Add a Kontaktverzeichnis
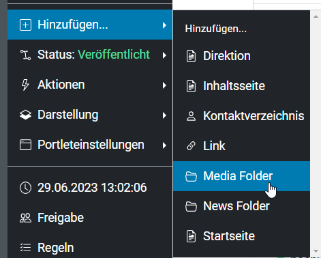This screenshot has width=321, height=258. (241, 116)
